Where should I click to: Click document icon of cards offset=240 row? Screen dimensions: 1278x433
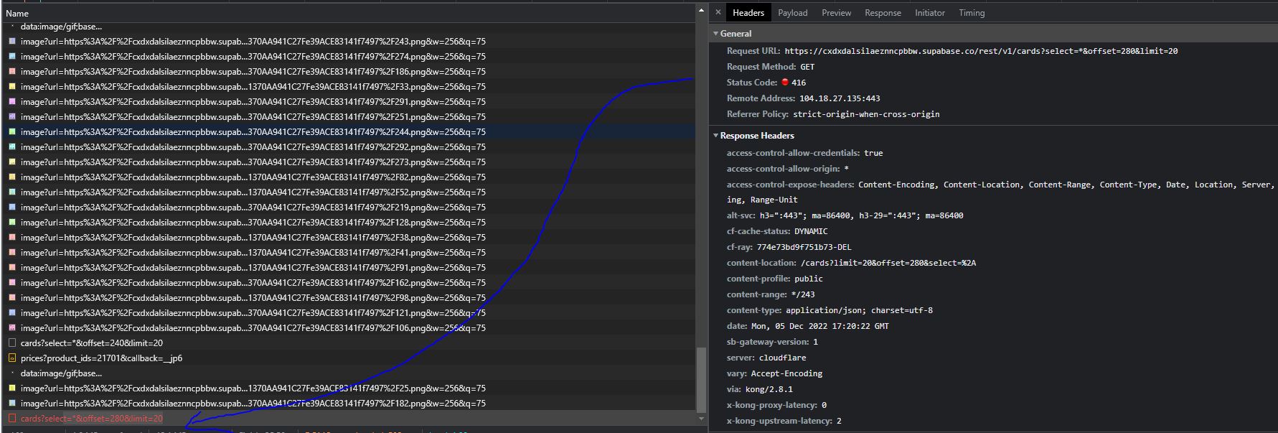(12, 343)
